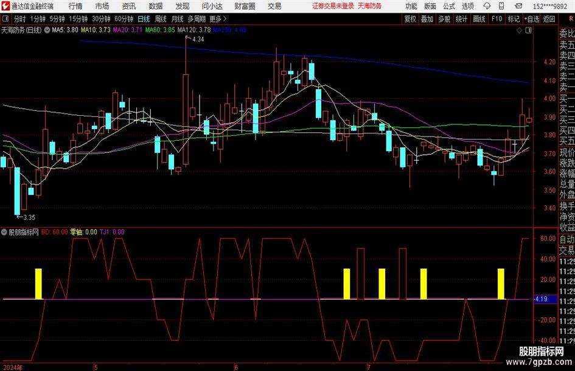This screenshot has width=575, height=371.
Task: Open the 行情 menu
Action: click(x=75, y=6)
